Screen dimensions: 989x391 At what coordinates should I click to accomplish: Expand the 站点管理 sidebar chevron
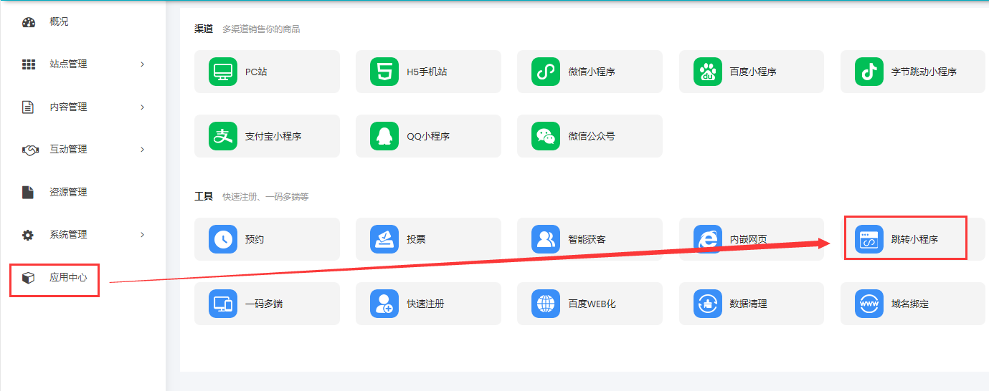[142, 64]
